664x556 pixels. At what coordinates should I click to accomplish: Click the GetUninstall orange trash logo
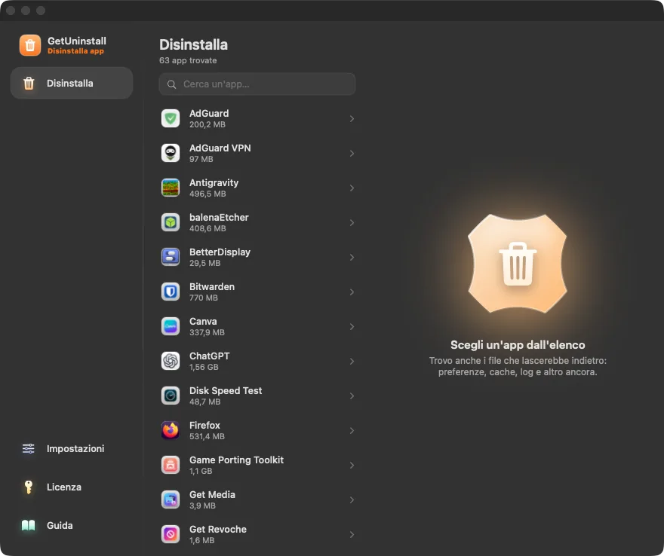[x=30, y=45]
